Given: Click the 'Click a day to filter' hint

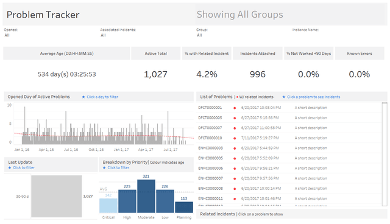Looking at the screenshot, I should pyautogui.click(x=102, y=97).
